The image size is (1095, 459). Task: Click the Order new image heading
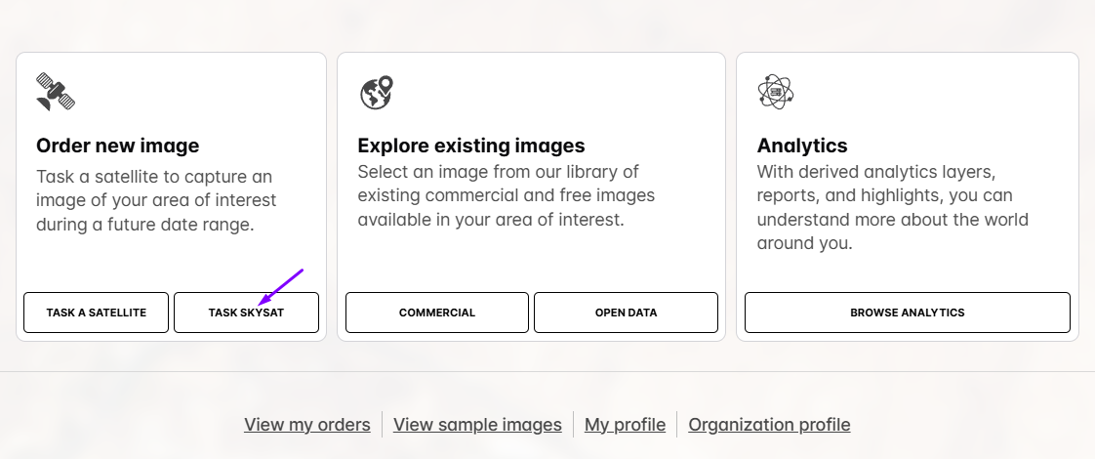117,146
